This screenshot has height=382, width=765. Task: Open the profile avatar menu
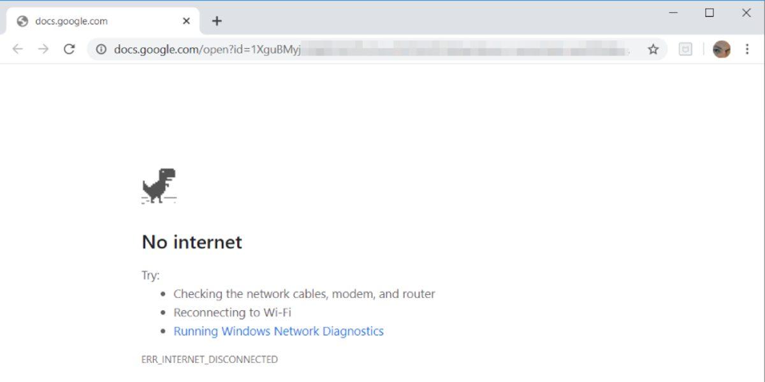pos(721,49)
